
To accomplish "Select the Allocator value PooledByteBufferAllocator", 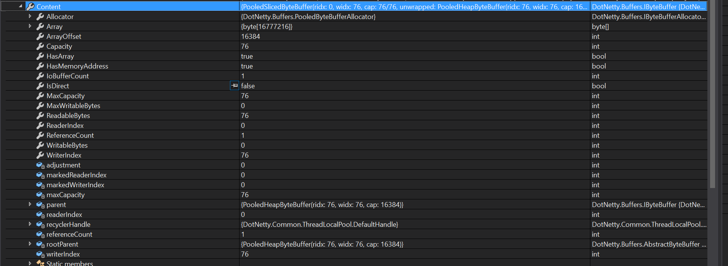I will pyautogui.click(x=309, y=16).
